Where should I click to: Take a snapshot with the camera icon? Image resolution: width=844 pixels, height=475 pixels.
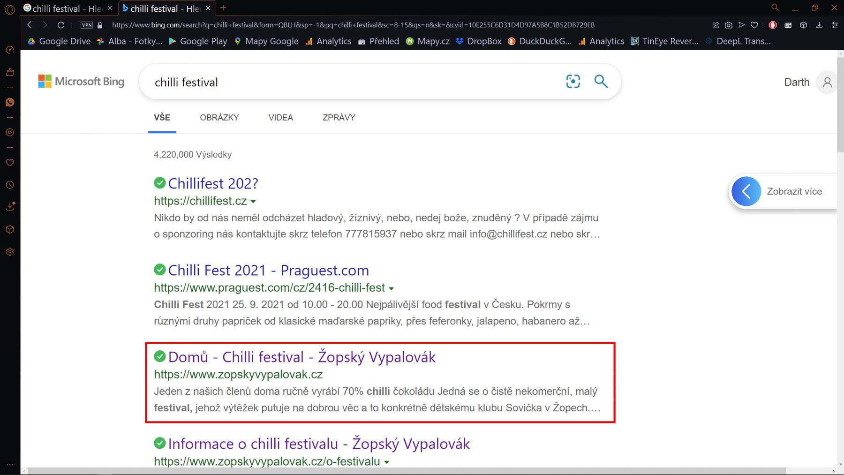tap(728, 25)
